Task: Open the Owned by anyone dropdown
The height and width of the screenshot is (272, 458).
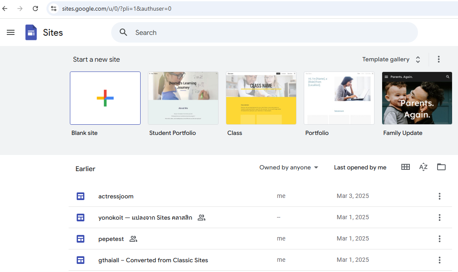Action: click(x=289, y=168)
